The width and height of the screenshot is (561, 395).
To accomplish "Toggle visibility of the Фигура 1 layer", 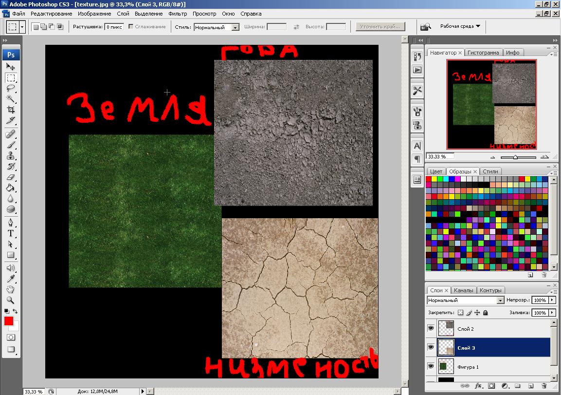I will [x=431, y=366].
